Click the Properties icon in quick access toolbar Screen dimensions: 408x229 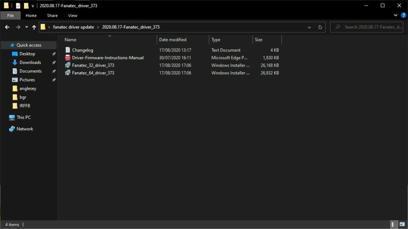click(18, 6)
